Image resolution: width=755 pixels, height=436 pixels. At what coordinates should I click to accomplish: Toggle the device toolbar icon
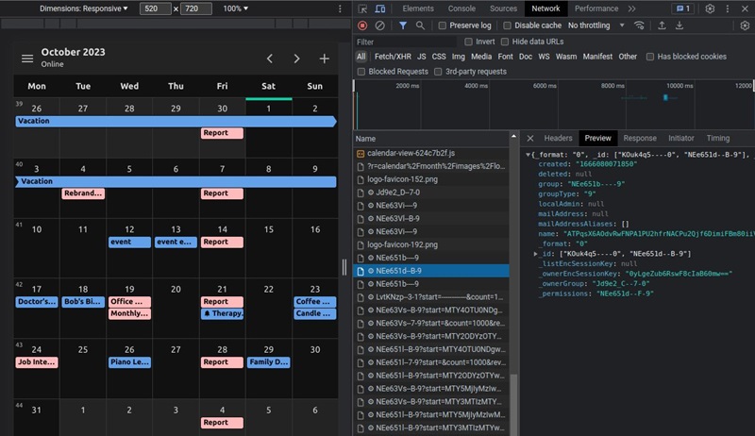(x=380, y=8)
